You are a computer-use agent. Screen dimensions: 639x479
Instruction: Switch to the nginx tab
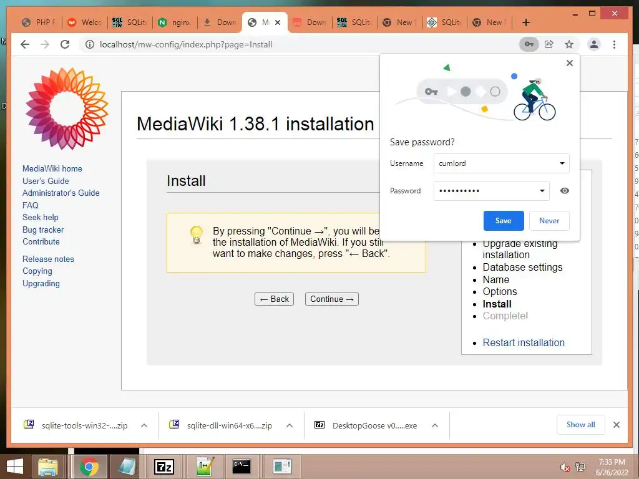click(175, 22)
